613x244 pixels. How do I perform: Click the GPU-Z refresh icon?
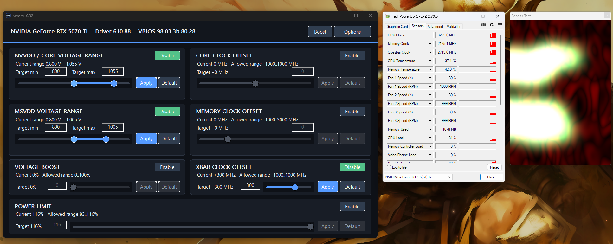(x=491, y=25)
